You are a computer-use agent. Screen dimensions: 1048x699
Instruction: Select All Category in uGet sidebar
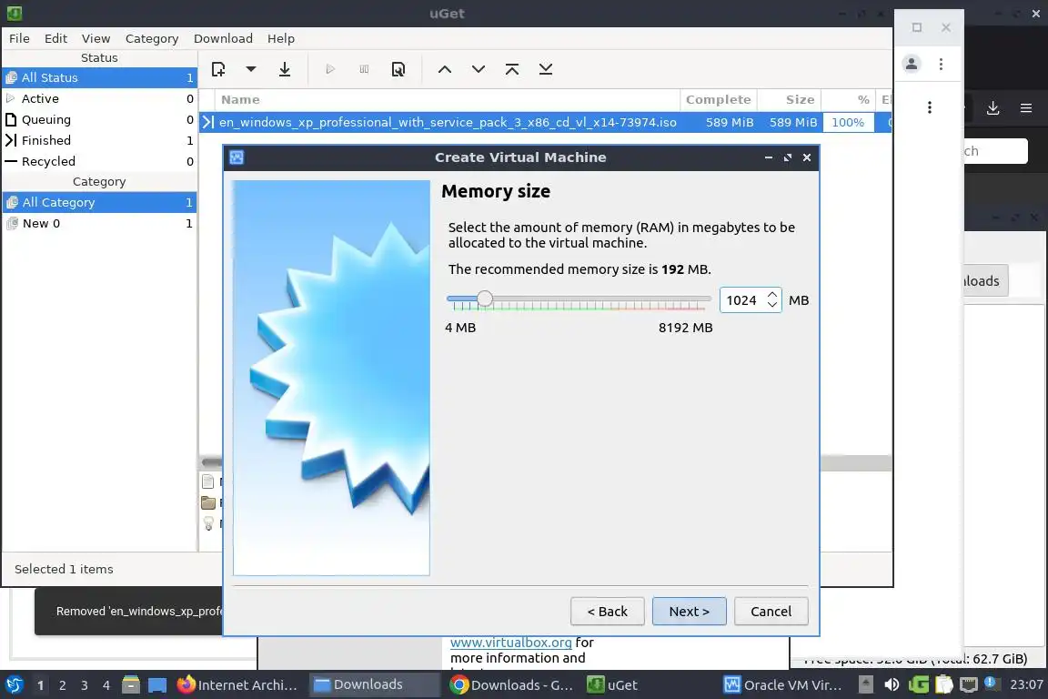[99, 202]
